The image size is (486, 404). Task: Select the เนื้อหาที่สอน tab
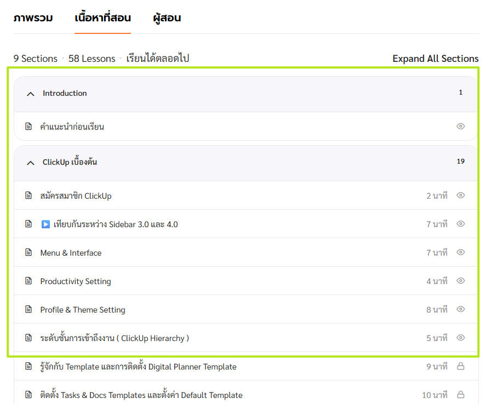102,18
